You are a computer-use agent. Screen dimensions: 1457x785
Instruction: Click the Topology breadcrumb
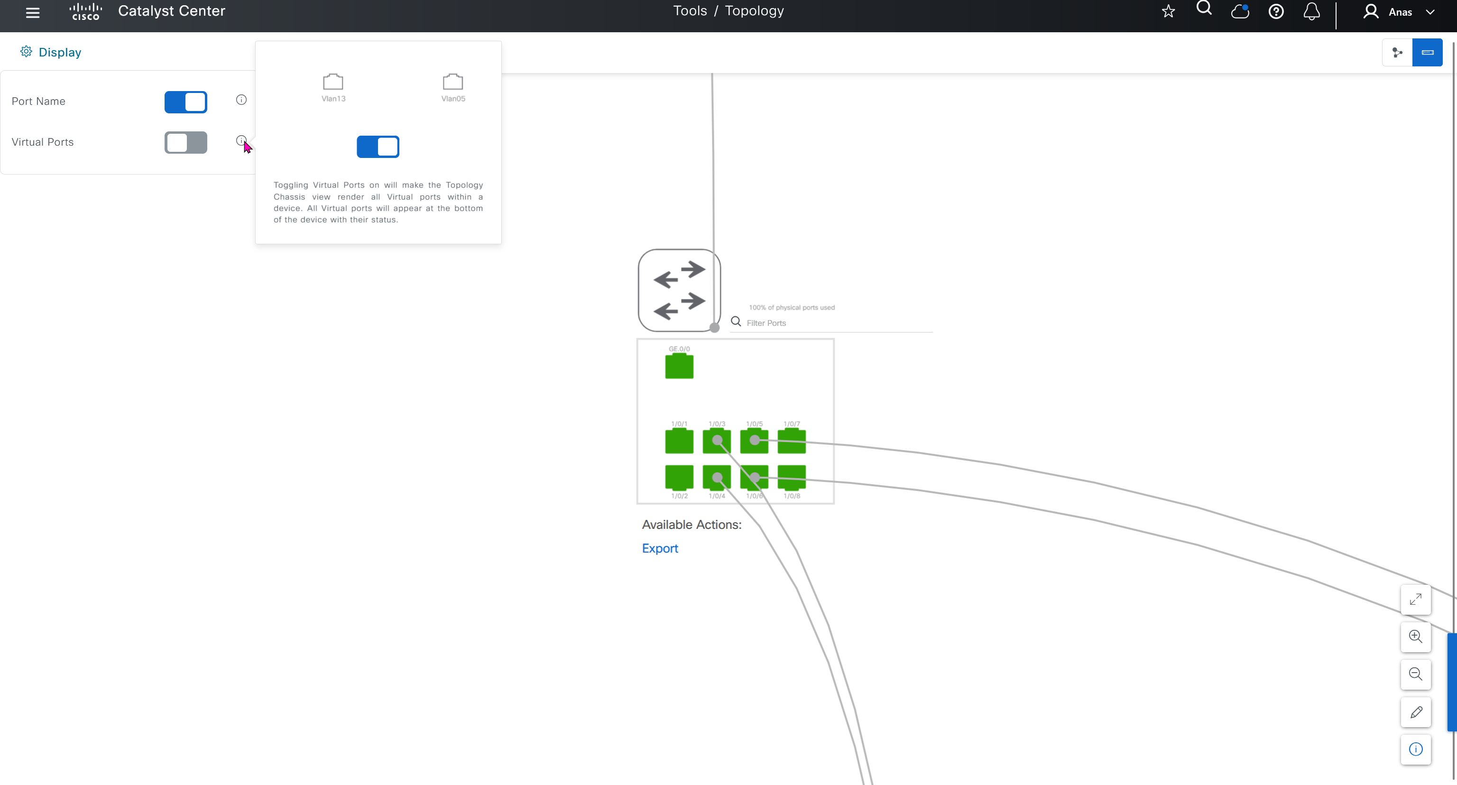754,11
